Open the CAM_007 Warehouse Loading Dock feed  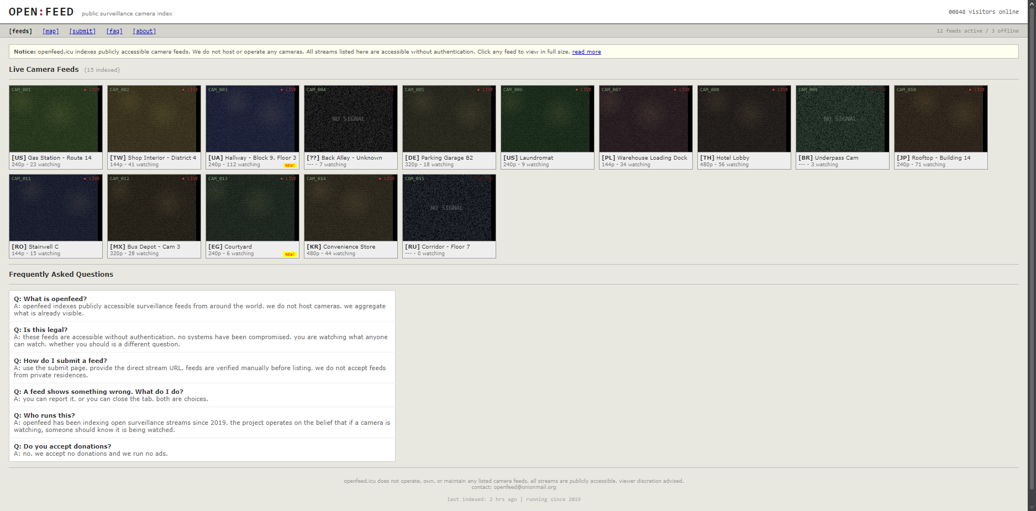click(x=646, y=119)
